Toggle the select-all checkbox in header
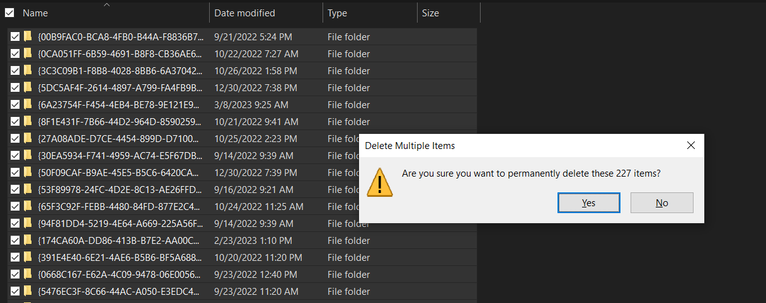The image size is (766, 303). (9, 13)
